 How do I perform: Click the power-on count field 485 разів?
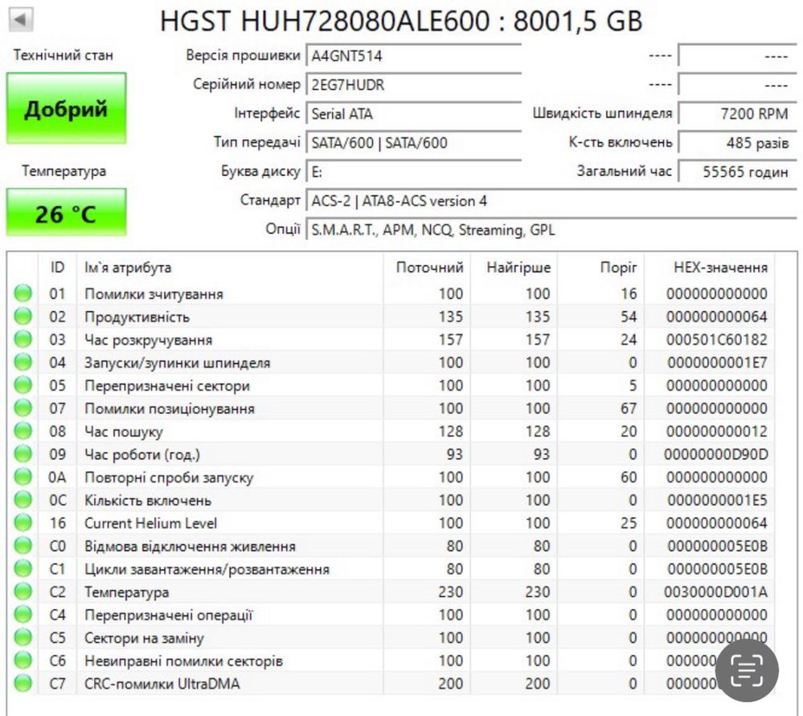737,142
